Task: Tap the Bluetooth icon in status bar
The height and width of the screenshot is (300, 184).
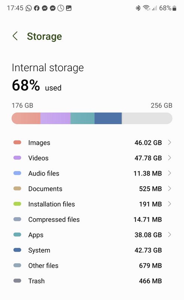Action: 138,8
